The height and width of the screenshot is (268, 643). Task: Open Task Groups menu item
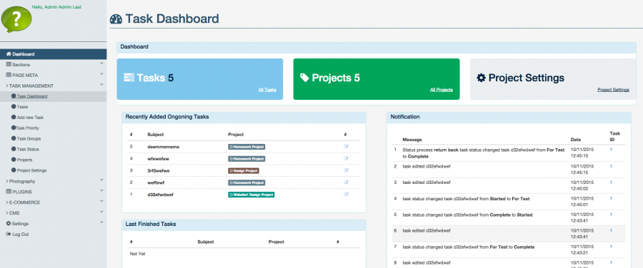tap(29, 139)
